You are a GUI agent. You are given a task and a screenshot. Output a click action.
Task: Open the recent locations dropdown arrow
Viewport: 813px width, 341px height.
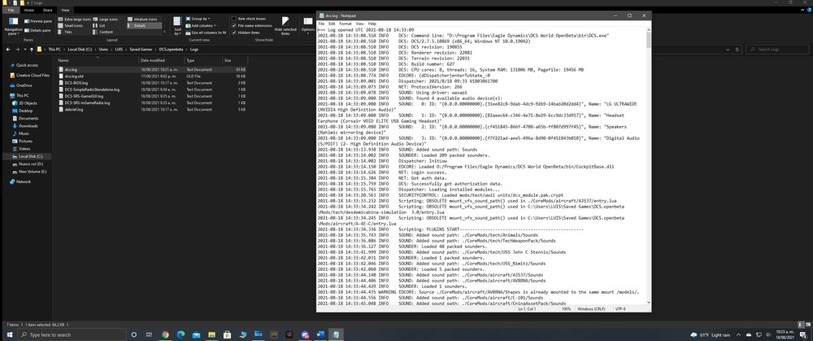coord(25,50)
